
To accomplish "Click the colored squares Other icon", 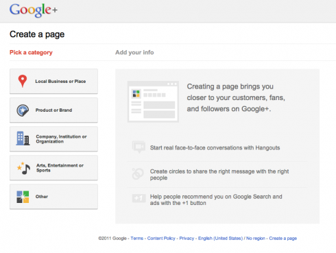I will click(x=23, y=197).
